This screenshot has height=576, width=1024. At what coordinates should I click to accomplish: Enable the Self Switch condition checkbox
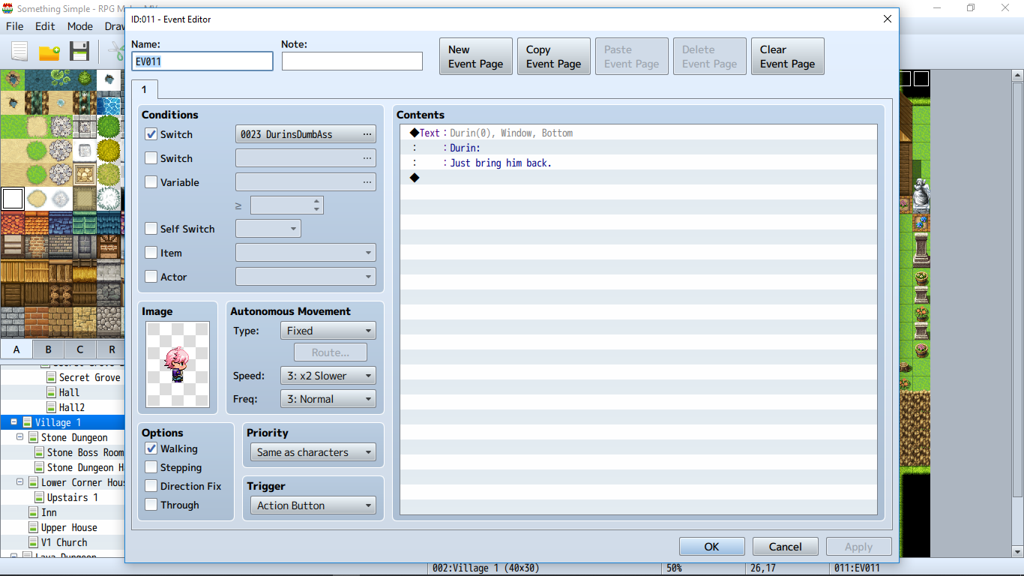pos(151,229)
